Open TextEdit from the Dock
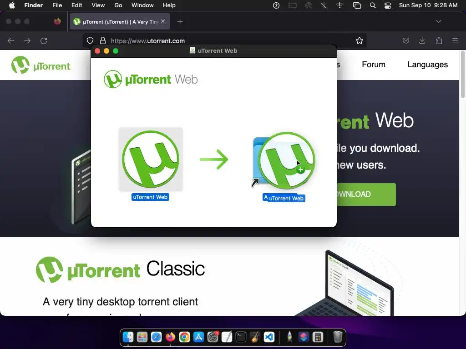Image resolution: width=466 pixels, height=349 pixels. point(227,337)
